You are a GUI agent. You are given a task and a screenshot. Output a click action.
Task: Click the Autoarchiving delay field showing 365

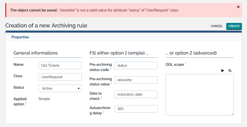[x=136, y=109]
